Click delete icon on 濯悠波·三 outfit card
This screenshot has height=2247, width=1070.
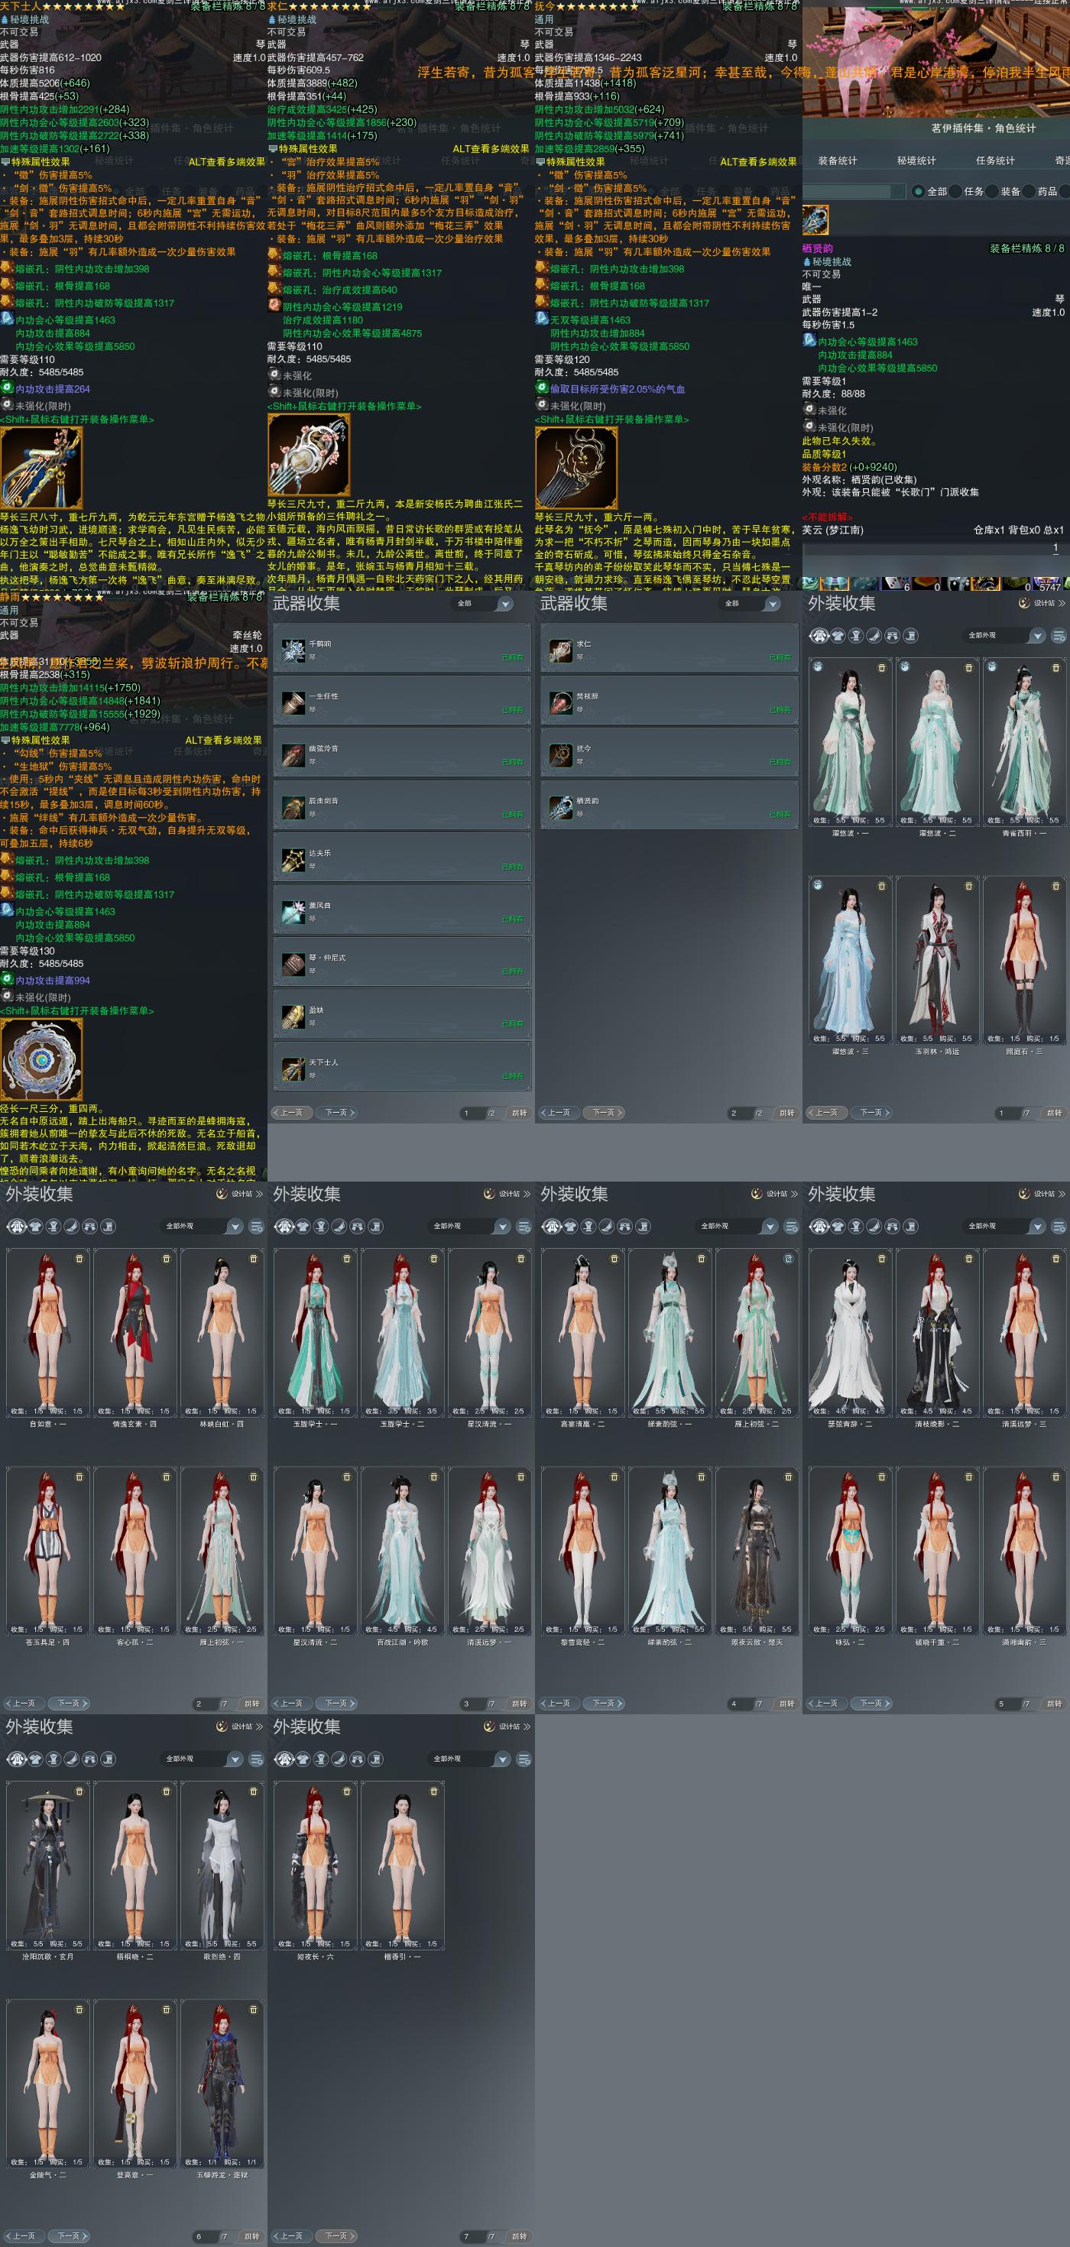click(882, 885)
